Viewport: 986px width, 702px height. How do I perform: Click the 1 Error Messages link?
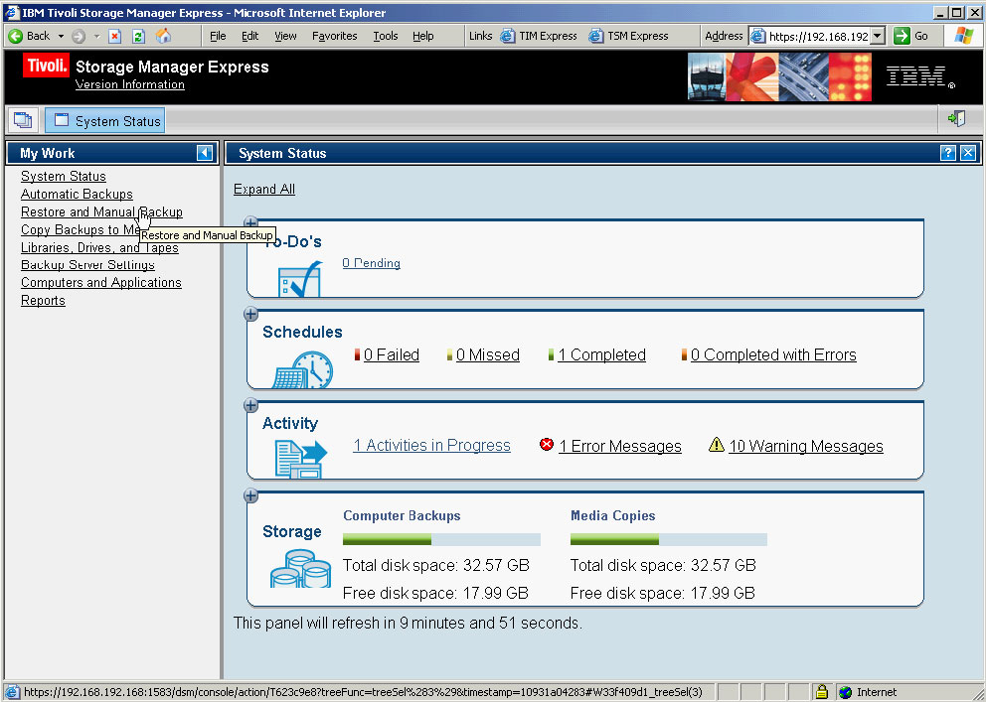[x=620, y=446]
